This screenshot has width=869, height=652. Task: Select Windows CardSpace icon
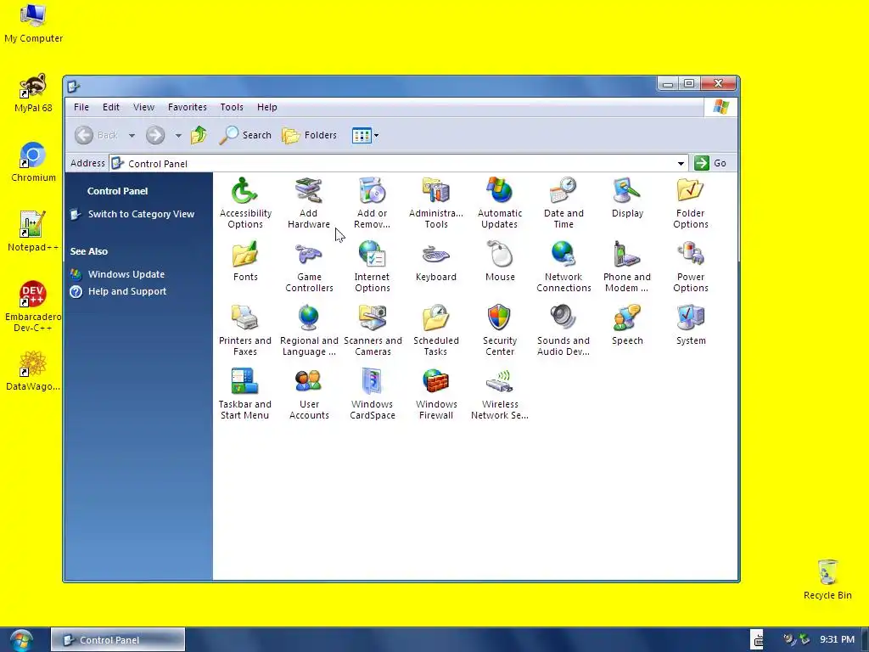[372, 394]
